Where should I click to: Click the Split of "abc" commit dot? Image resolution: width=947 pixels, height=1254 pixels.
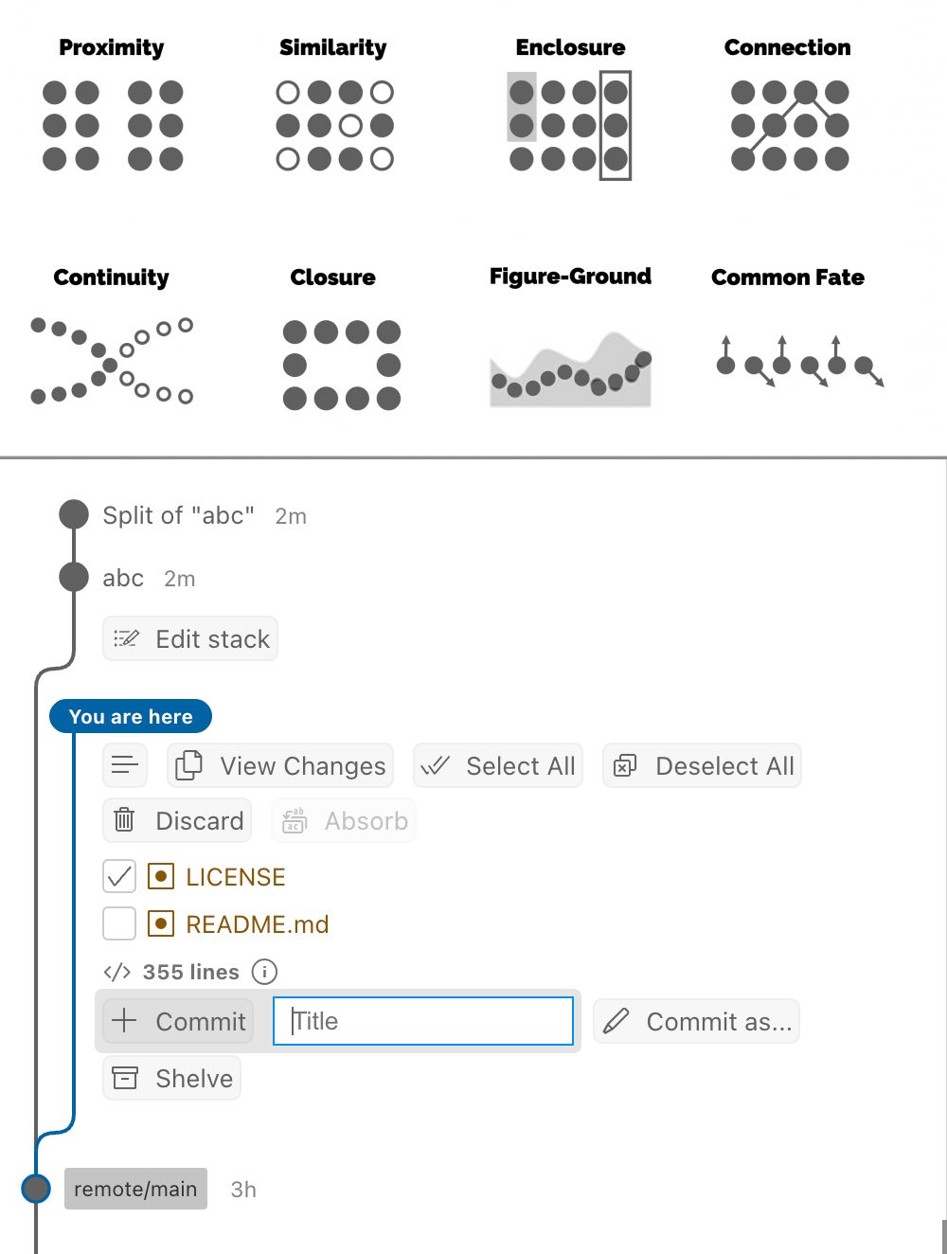pos(74,514)
